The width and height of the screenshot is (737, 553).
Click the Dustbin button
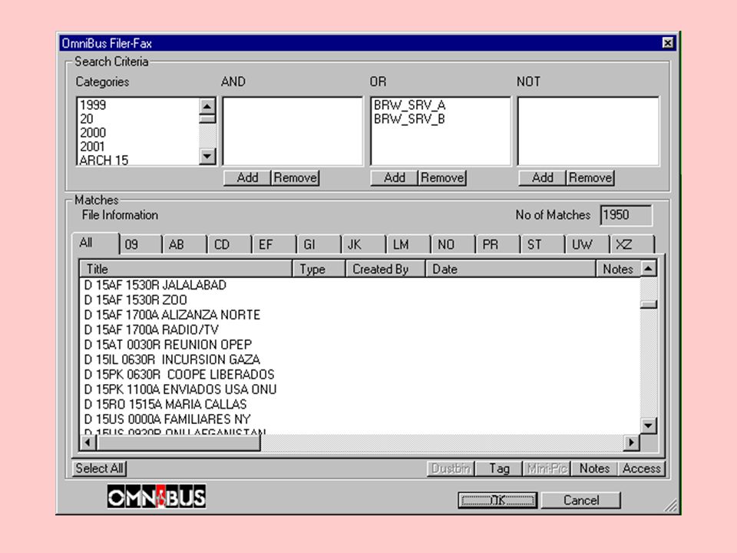coord(451,469)
